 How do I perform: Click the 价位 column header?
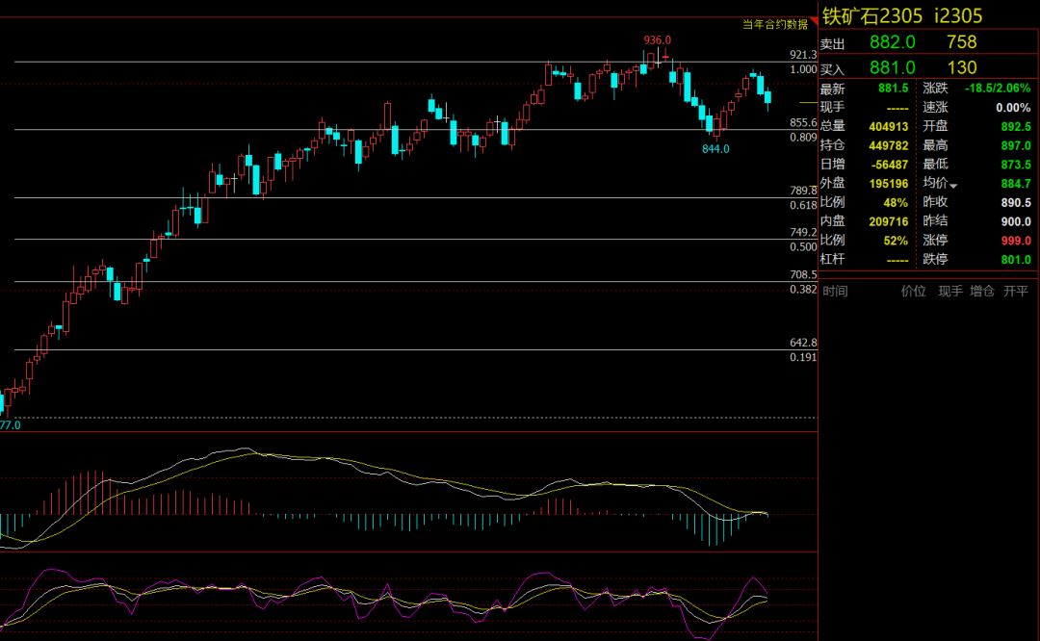click(913, 291)
